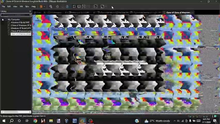Open the Tabs menu

pos(27,7)
